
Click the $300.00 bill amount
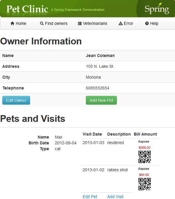coord(145,148)
